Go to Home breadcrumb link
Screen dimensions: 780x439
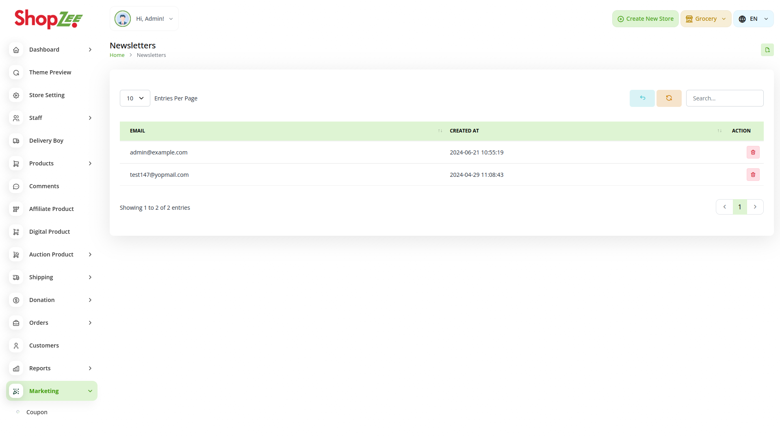click(117, 55)
